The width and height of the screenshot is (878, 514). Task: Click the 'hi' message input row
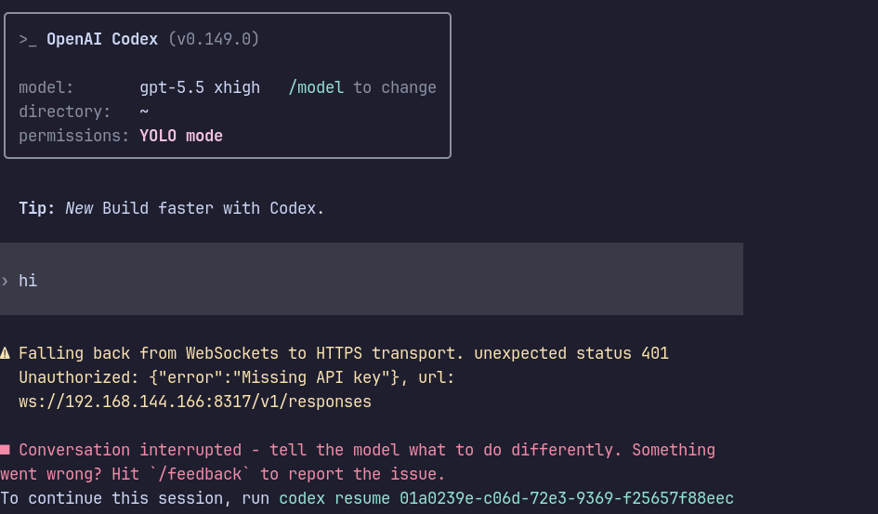[372, 279]
